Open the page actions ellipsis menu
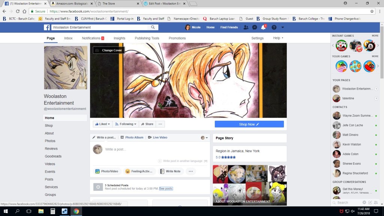 [160, 124]
